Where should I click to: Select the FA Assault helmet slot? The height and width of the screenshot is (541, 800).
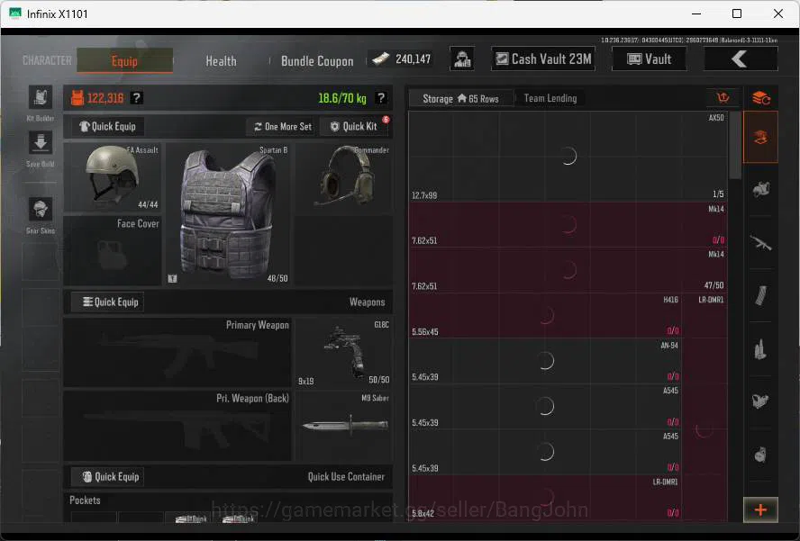(x=113, y=177)
